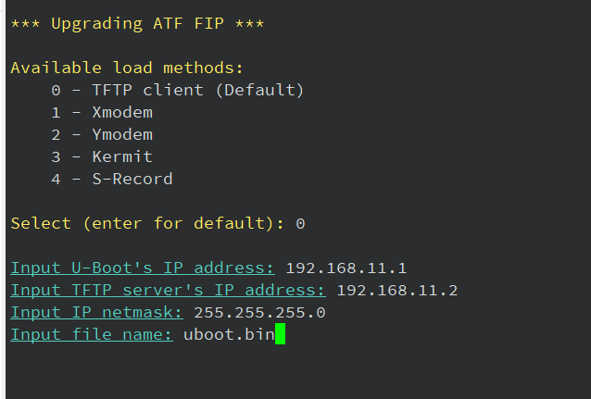591x399 pixels.
Task: Click the "Input file name:" underlined prompt
Action: tap(91, 334)
